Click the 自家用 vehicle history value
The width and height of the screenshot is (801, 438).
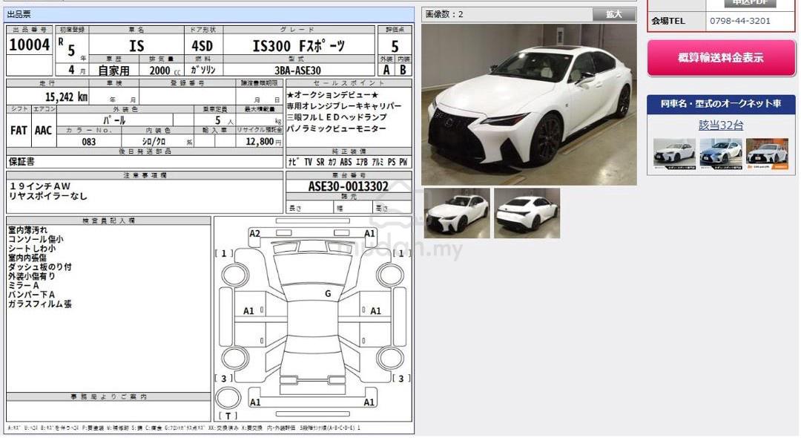tap(113, 71)
